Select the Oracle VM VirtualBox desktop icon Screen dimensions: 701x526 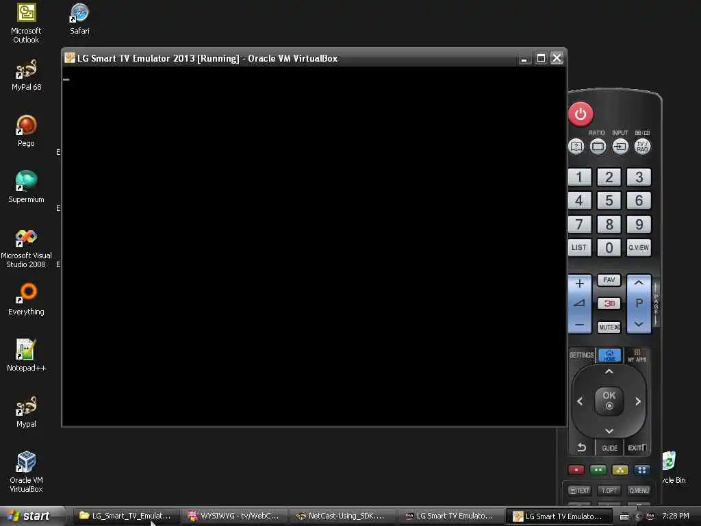click(x=26, y=473)
